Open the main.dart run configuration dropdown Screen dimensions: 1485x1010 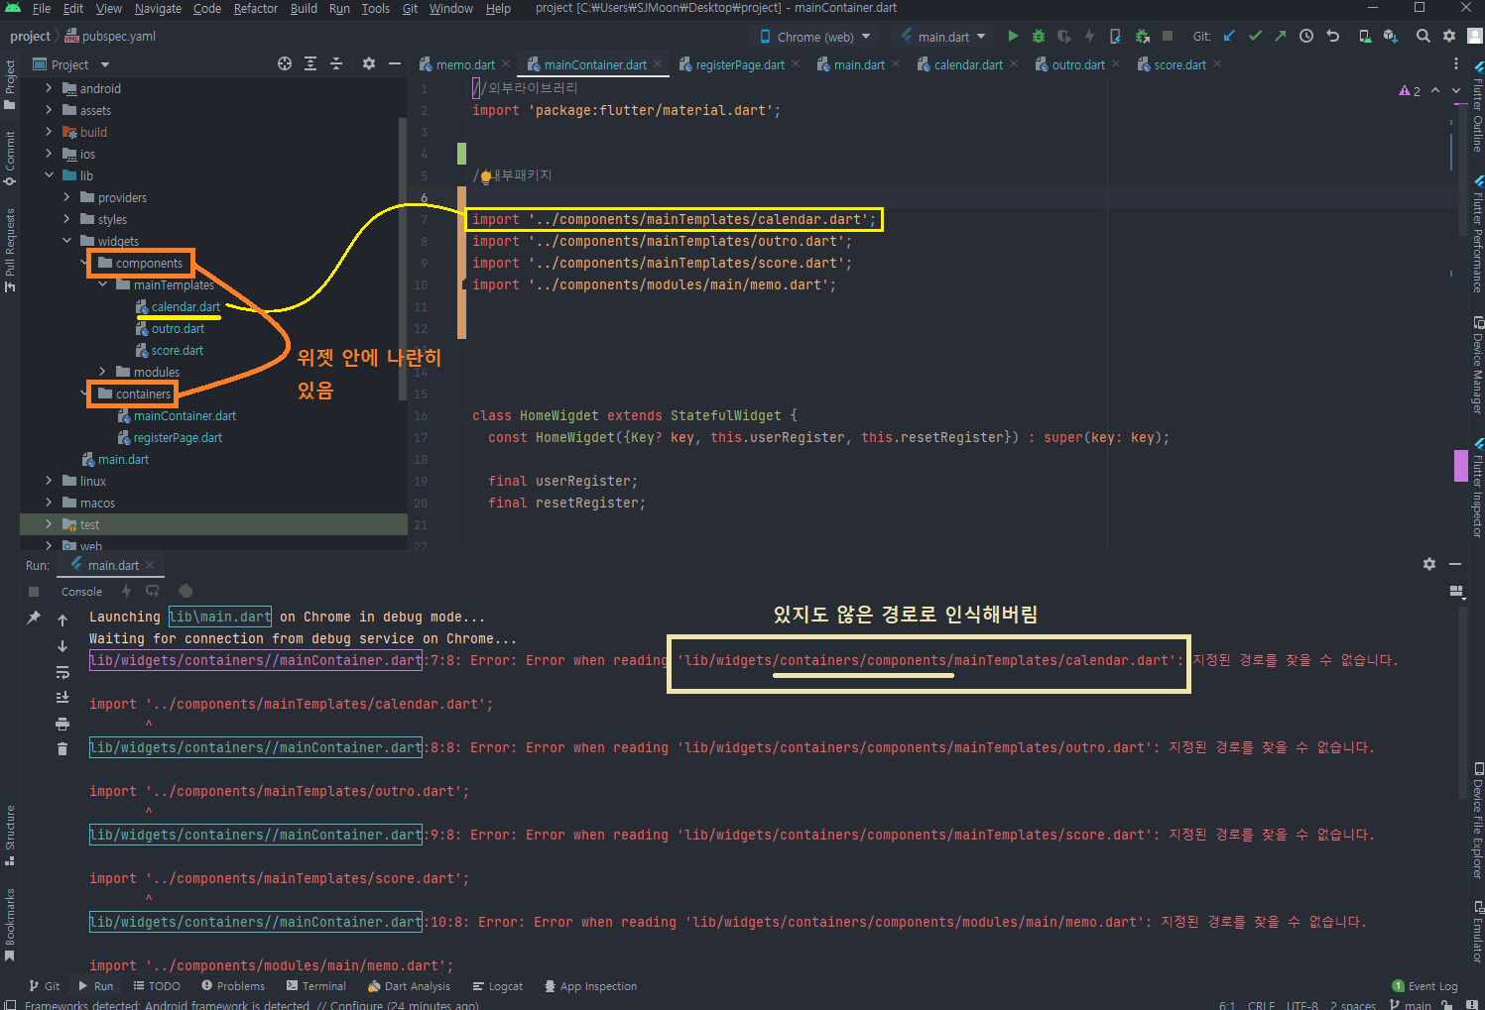(942, 37)
